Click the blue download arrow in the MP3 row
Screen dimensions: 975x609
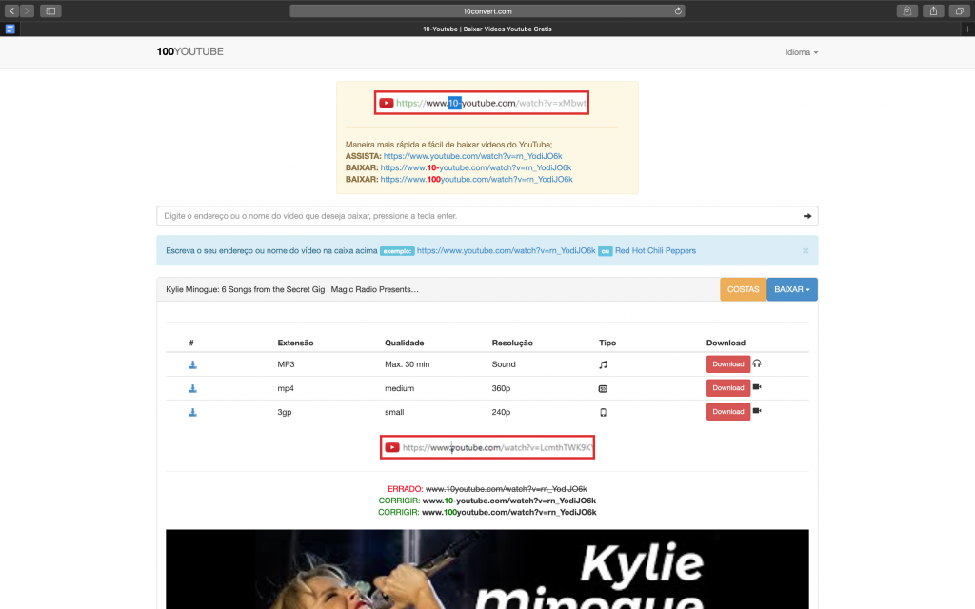click(192, 364)
